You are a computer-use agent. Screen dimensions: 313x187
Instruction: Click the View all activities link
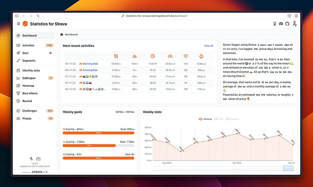[209, 46]
